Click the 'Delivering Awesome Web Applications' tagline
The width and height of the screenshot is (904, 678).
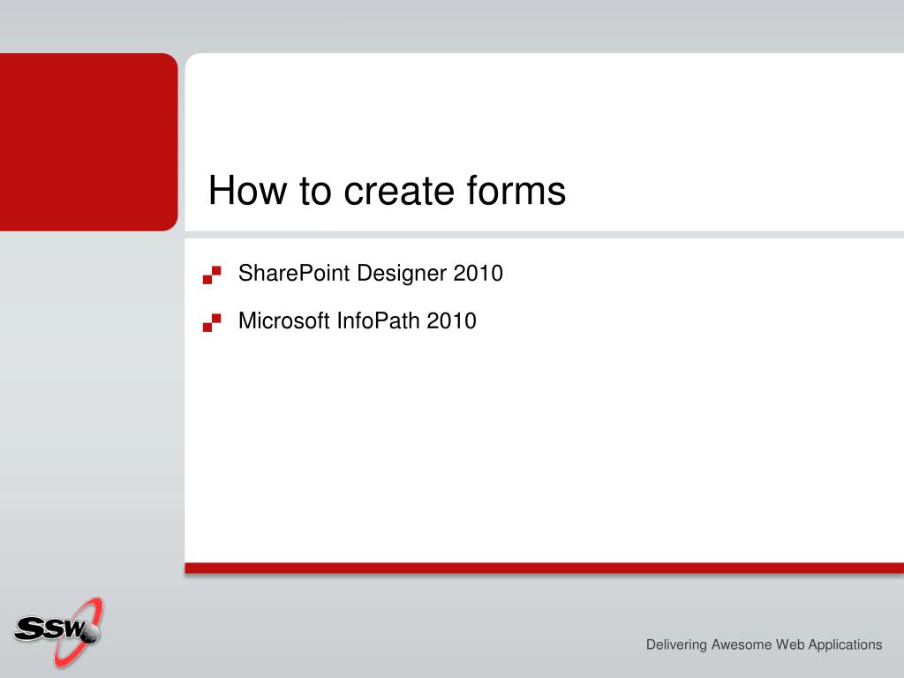[764, 644]
